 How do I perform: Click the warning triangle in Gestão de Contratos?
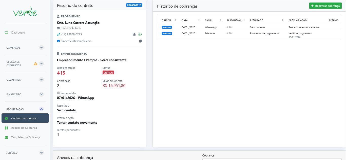pos(35,64)
